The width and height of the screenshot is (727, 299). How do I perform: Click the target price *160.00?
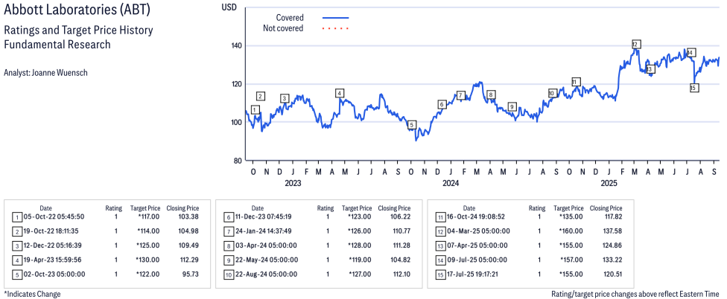pyautogui.click(x=571, y=231)
